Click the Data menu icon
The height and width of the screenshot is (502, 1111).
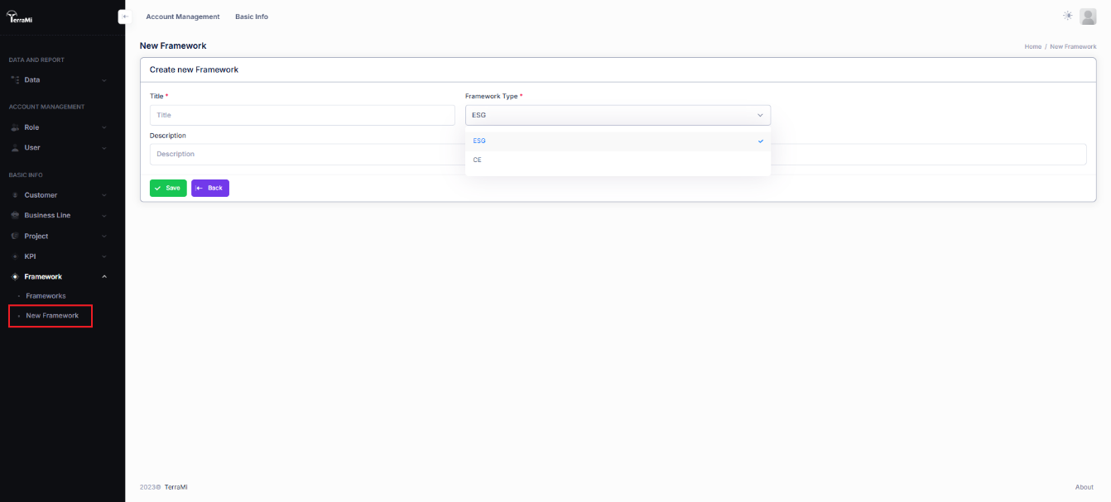pos(15,80)
